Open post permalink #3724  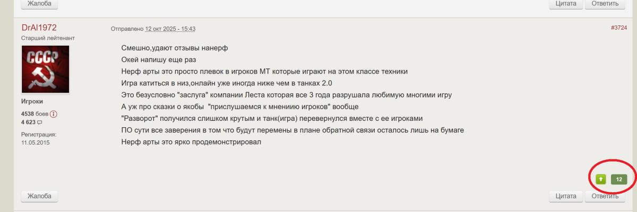click(x=618, y=28)
